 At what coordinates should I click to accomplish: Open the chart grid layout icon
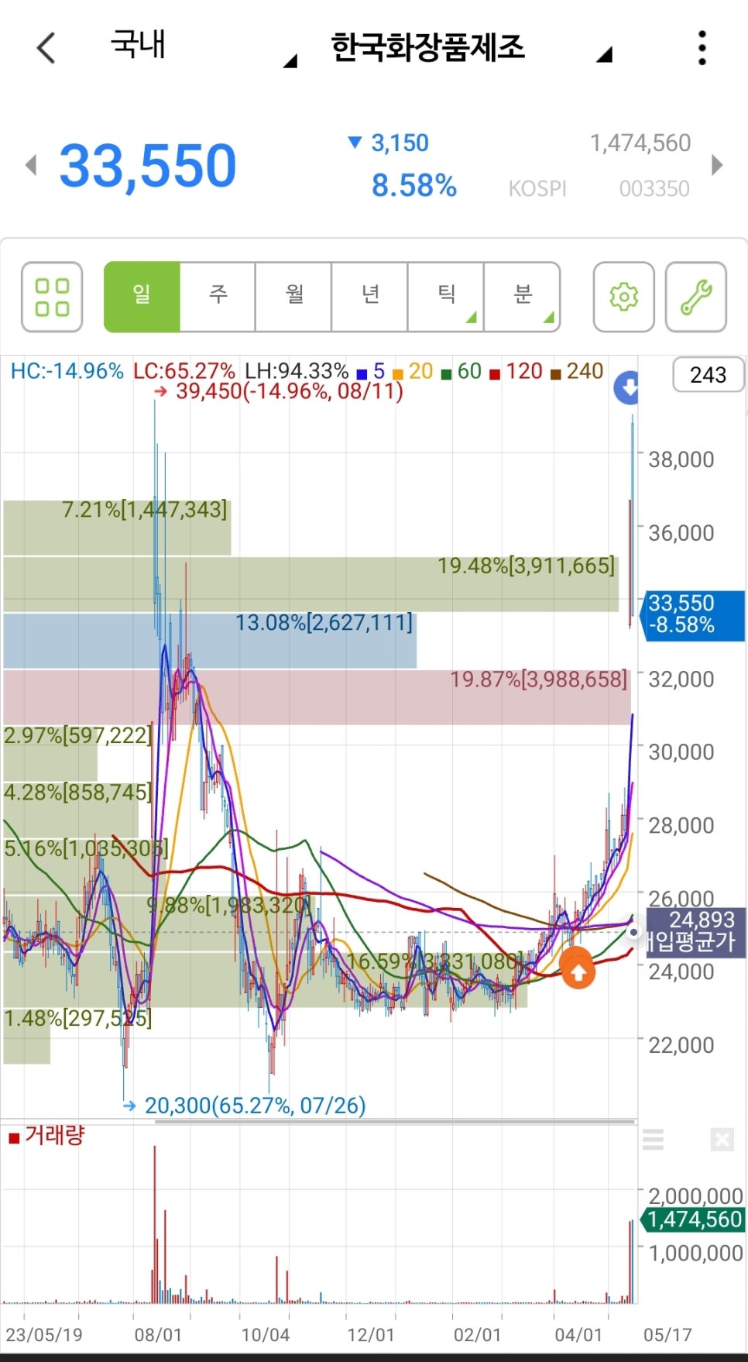pyautogui.click(x=52, y=298)
